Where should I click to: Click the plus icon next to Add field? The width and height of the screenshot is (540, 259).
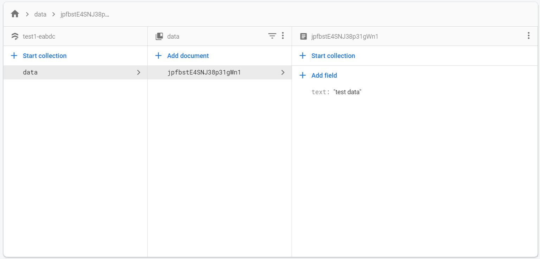pos(303,75)
